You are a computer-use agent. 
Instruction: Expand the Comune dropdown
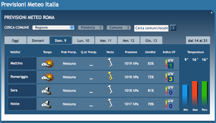[119, 28]
